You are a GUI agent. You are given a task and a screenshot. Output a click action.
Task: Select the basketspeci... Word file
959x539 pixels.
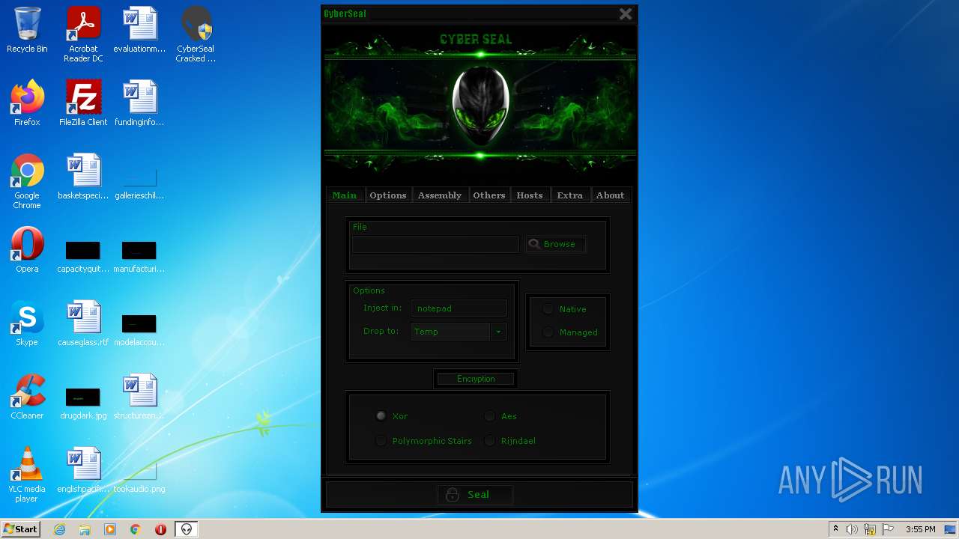[x=83, y=177]
